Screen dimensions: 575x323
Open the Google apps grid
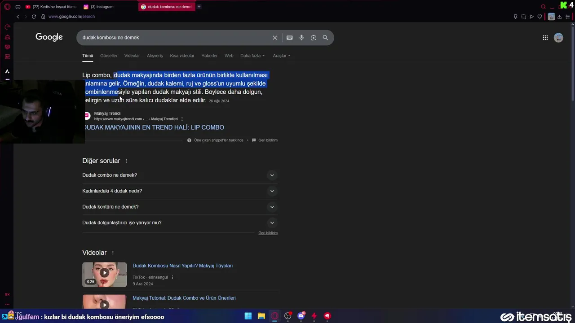pos(545,38)
